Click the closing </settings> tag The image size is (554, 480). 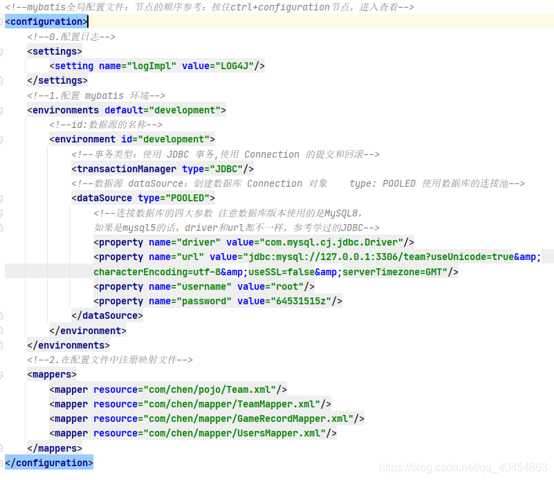click(57, 81)
